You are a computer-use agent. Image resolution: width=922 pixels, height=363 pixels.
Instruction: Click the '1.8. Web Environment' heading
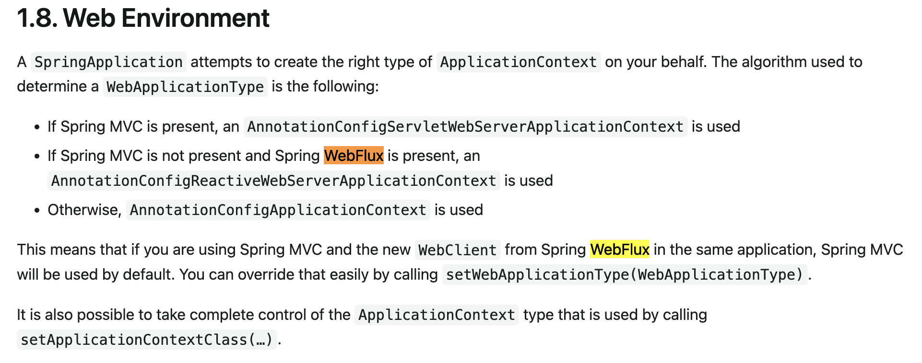coord(143,18)
